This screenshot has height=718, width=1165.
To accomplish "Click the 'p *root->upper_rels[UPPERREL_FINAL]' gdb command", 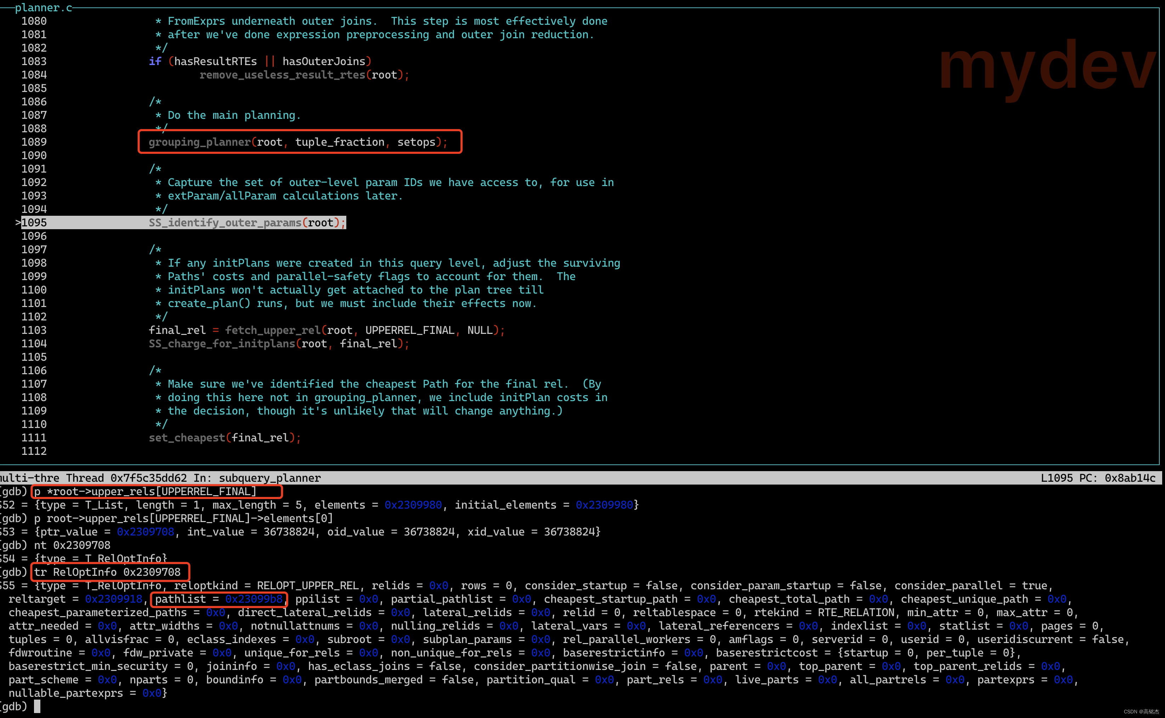I will click(146, 492).
